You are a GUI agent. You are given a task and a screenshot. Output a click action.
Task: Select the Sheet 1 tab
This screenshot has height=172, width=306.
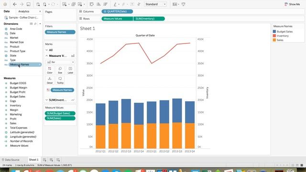34,160
